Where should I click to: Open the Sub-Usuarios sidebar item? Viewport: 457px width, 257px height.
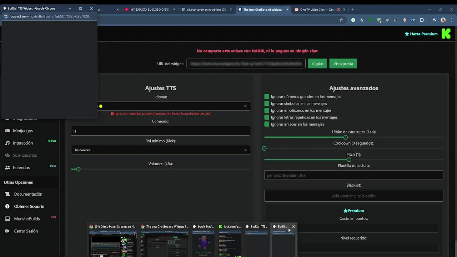tap(25, 155)
